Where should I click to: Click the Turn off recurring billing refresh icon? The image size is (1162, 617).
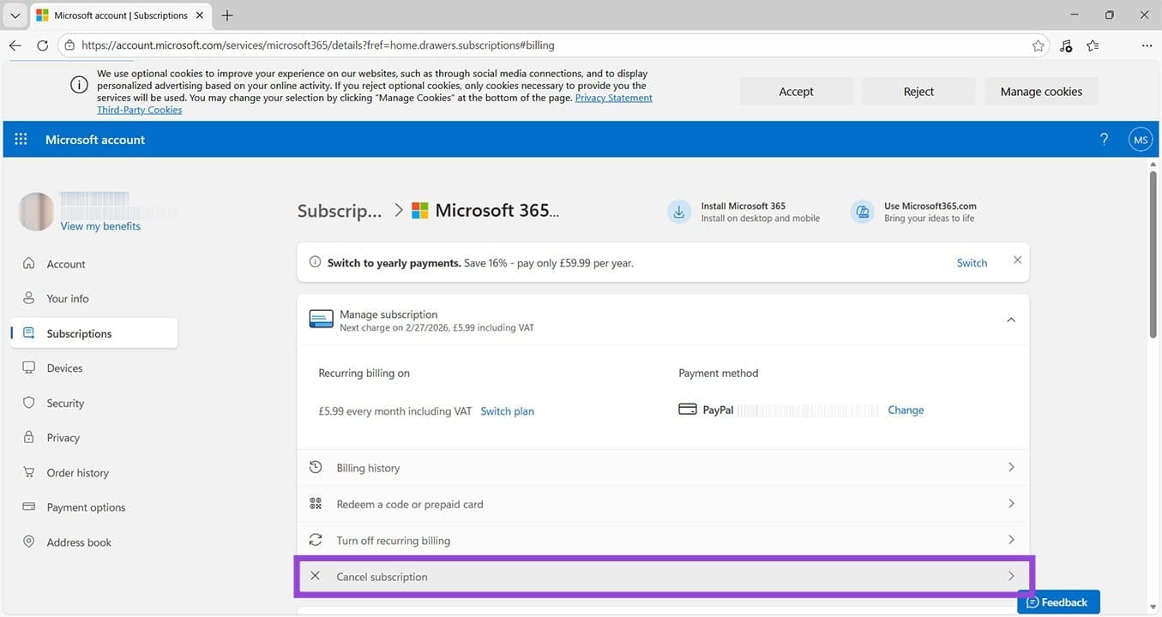tap(315, 540)
